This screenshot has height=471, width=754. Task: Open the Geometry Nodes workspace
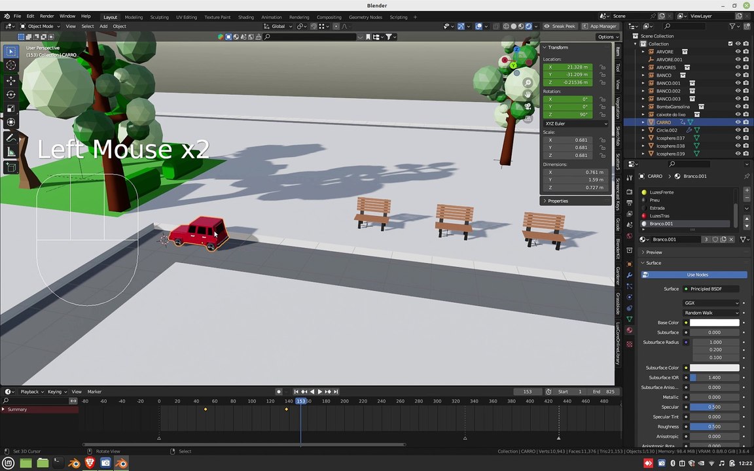(365, 17)
